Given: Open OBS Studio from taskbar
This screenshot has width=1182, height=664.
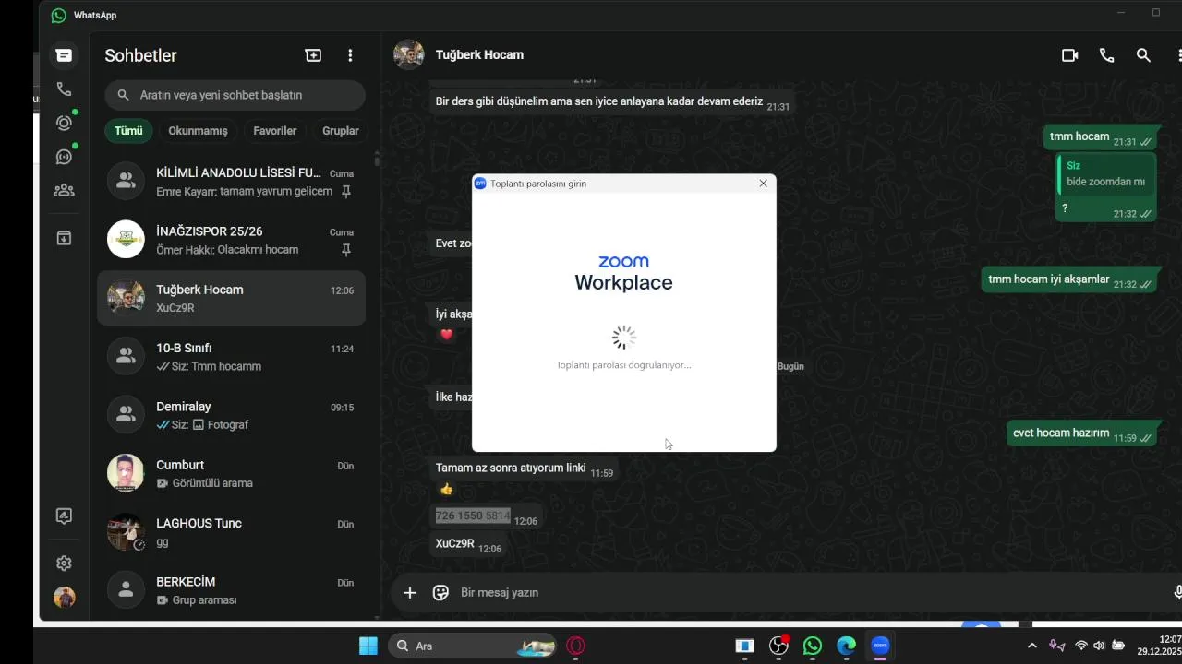Looking at the screenshot, I should click(x=778, y=646).
